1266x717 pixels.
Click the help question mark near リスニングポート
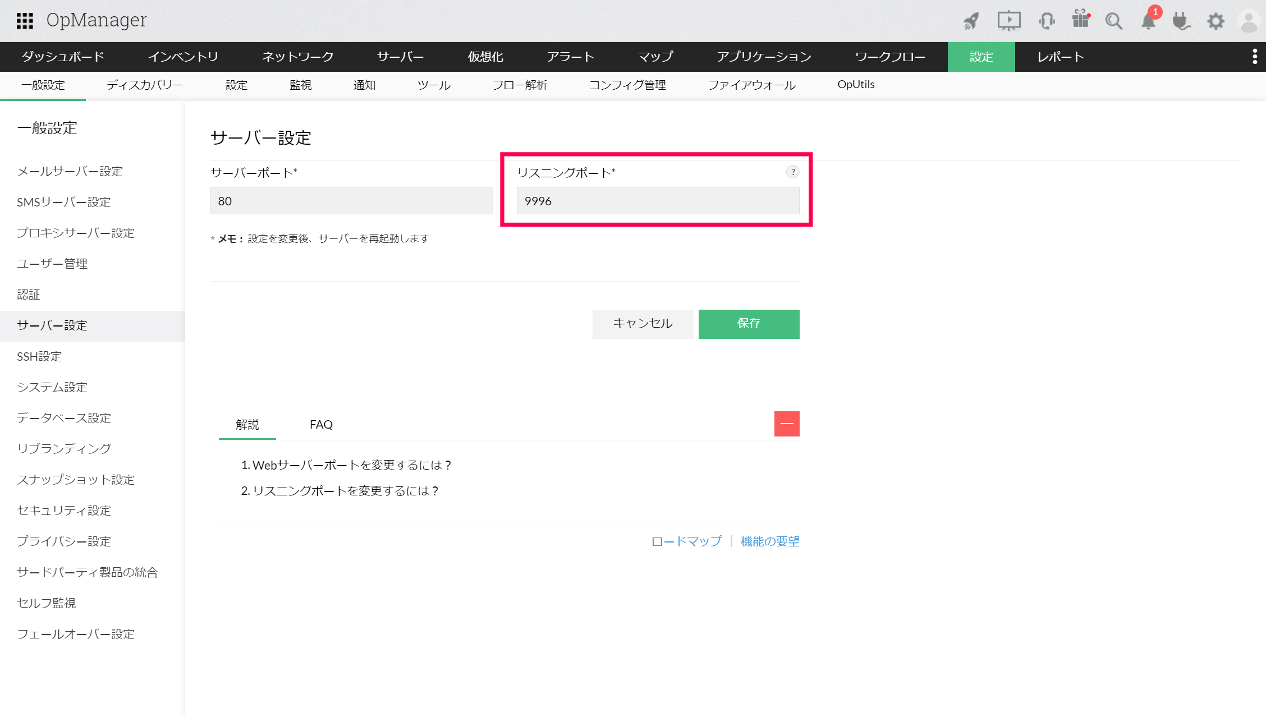tap(793, 172)
